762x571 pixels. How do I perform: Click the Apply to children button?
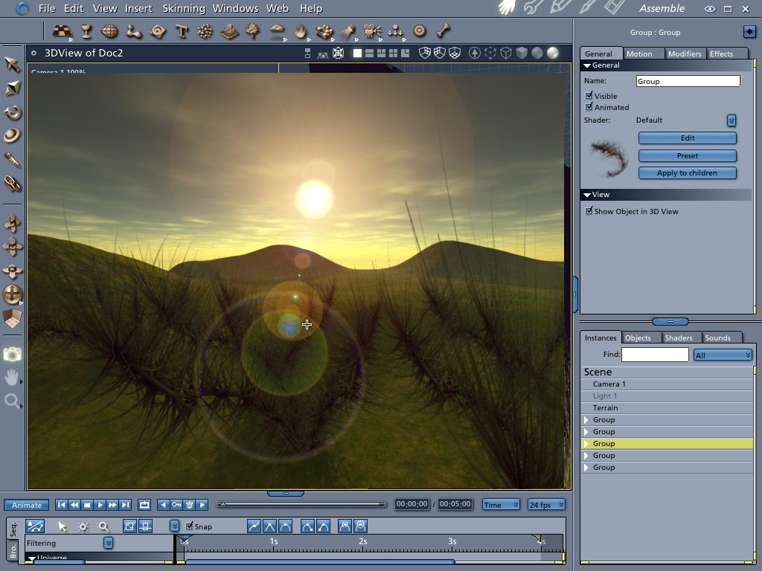(x=687, y=173)
